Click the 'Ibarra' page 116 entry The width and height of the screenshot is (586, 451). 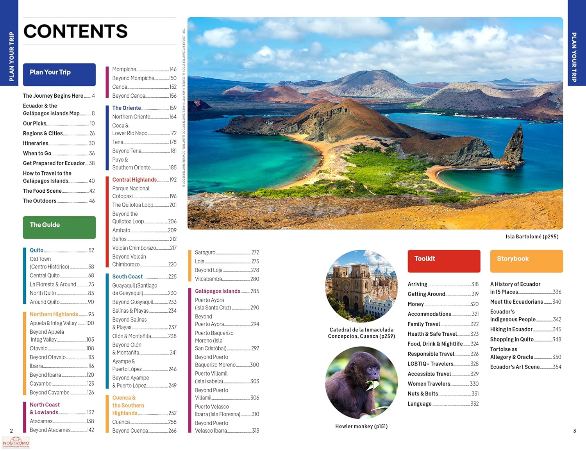tap(62, 366)
